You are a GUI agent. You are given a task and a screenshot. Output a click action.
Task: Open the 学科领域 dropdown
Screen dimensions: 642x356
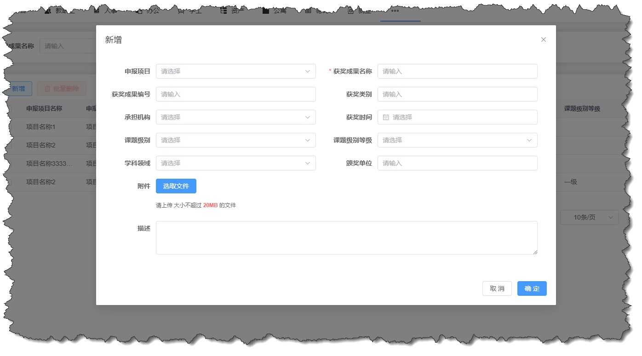[x=235, y=163]
